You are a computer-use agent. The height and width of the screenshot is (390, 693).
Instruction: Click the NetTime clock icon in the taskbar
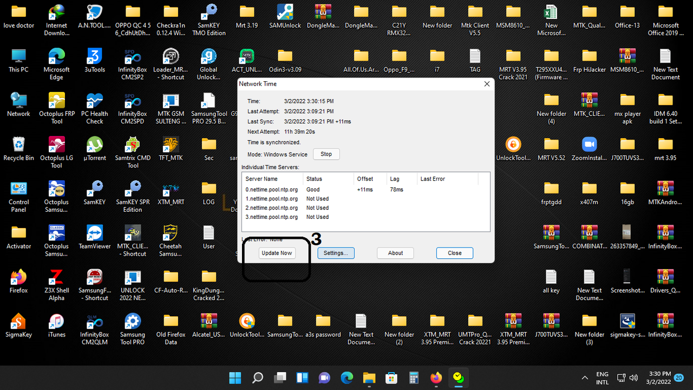click(459, 378)
